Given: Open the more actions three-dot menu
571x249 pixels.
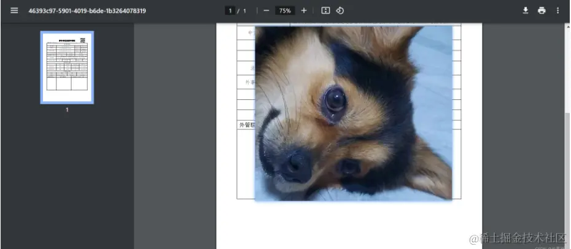Looking at the screenshot, I should pos(557,10).
